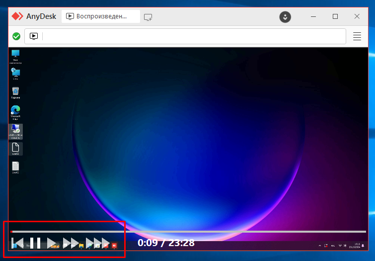This screenshot has width=375, height=261.
Task: Click the double-arrow fast-forward button
Action: tap(71, 244)
